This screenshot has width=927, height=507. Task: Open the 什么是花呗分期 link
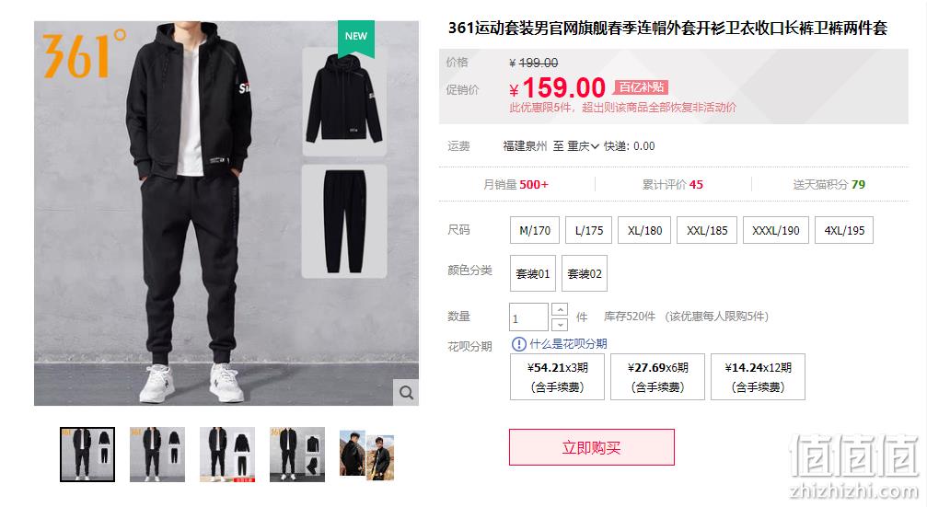[568, 344]
